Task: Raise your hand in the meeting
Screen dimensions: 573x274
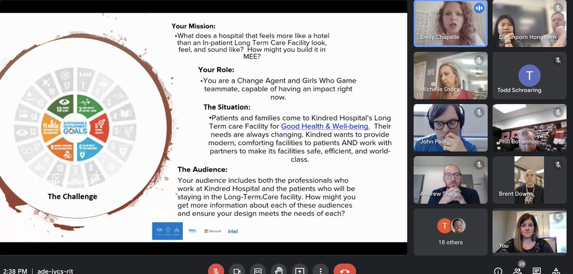Action: click(279, 271)
